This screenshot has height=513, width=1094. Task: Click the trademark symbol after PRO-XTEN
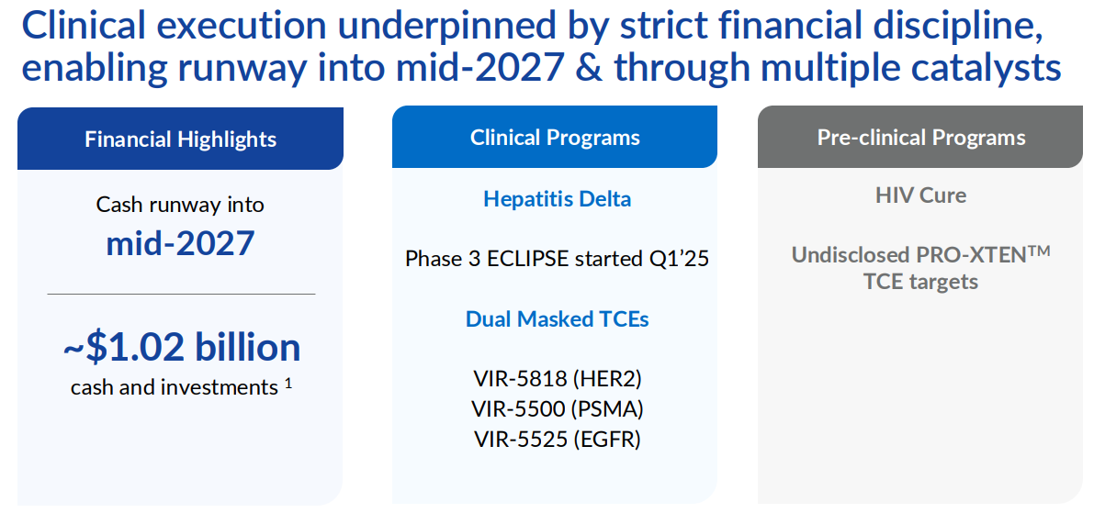(x=1039, y=250)
